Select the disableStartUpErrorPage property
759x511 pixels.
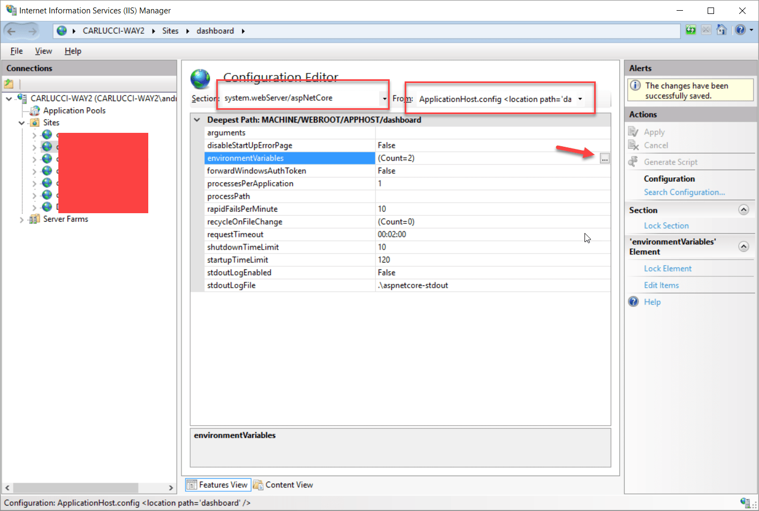pyautogui.click(x=407, y=146)
